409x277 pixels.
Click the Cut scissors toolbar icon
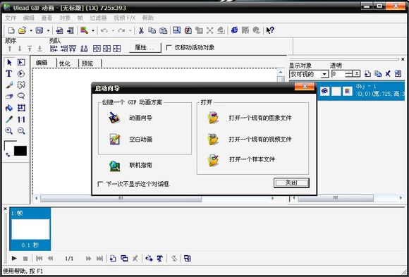coord(141,30)
